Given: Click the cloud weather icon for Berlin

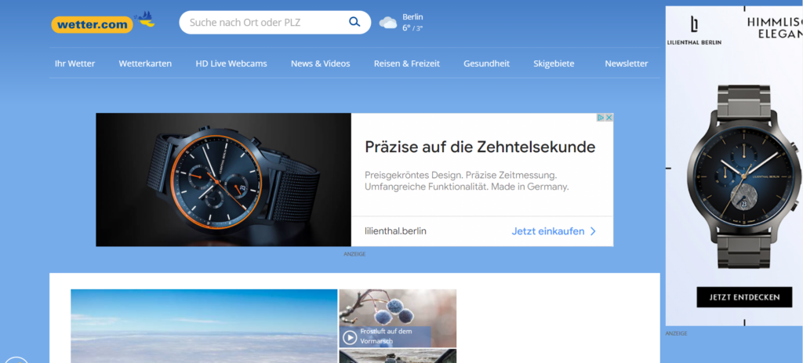Looking at the screenshot, I should pos(388,23).
